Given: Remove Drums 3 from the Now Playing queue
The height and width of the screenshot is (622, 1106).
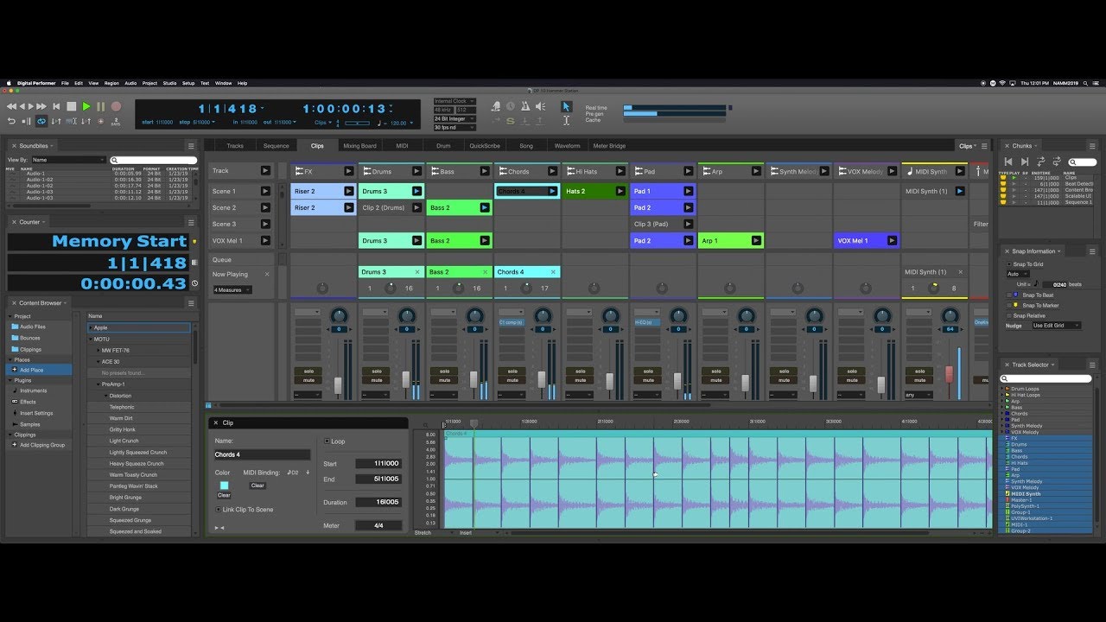Looking at the screenshot, I should tap(417, 272).
